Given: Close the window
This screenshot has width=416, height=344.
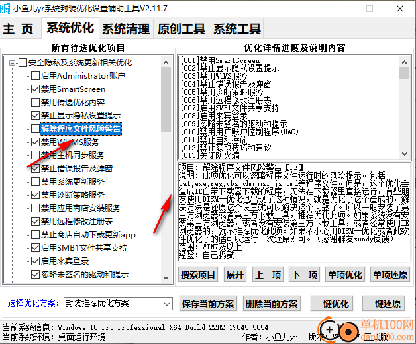Looking at the screenshot, I should [400, 9].
